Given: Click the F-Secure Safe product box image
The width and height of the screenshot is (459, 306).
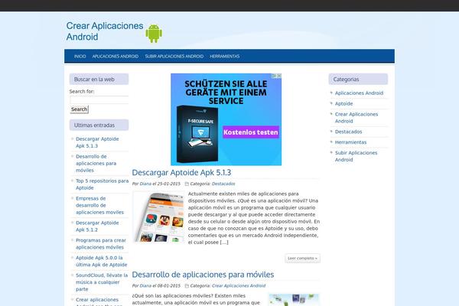Looking at the screenshot, I should [197, 134].
